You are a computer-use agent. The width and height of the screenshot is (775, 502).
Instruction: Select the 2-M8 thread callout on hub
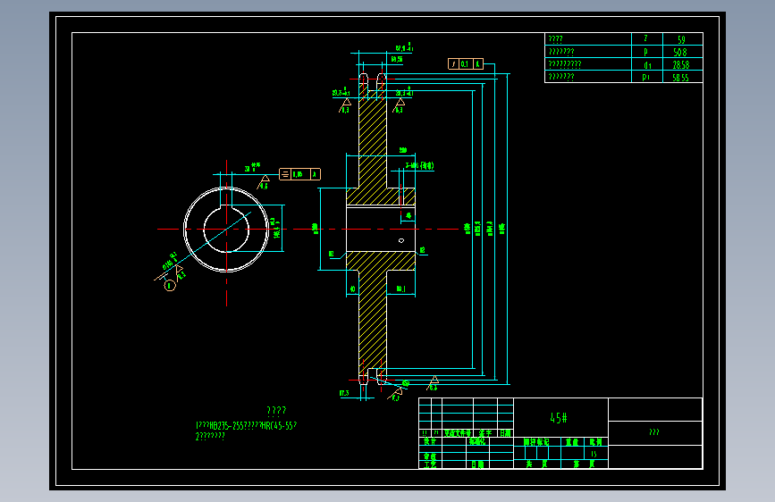pyautogui.click(x=419, y=165)
